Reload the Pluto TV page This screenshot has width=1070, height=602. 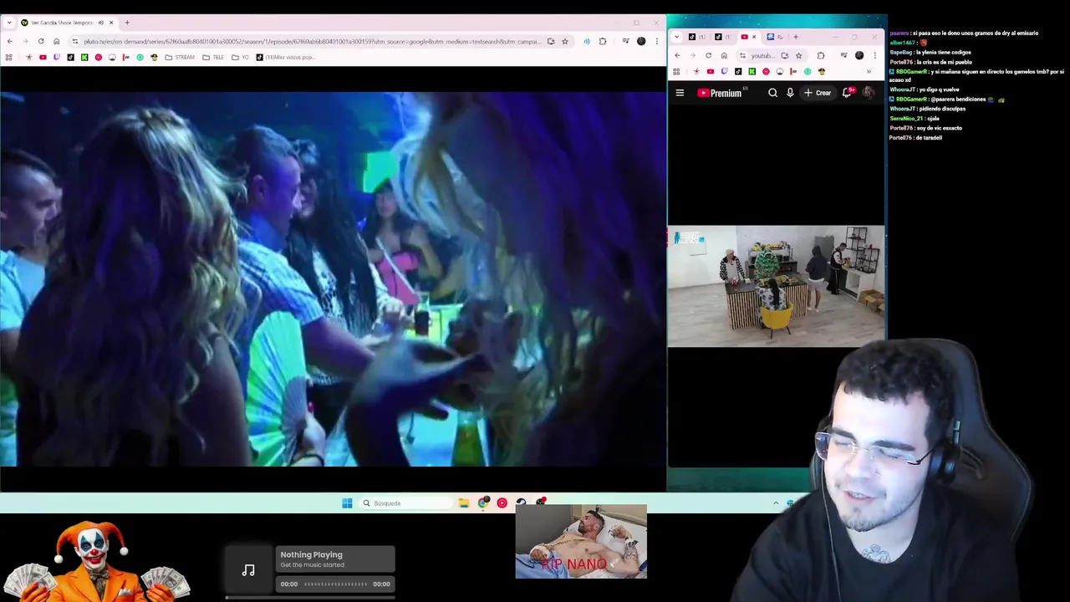coord(40,41)
